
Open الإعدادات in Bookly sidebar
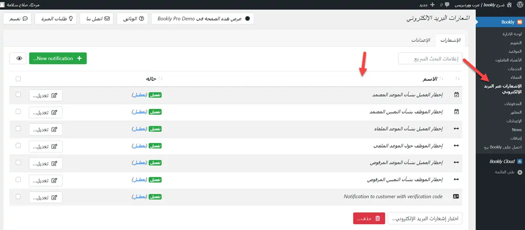(x=515, y=121)
